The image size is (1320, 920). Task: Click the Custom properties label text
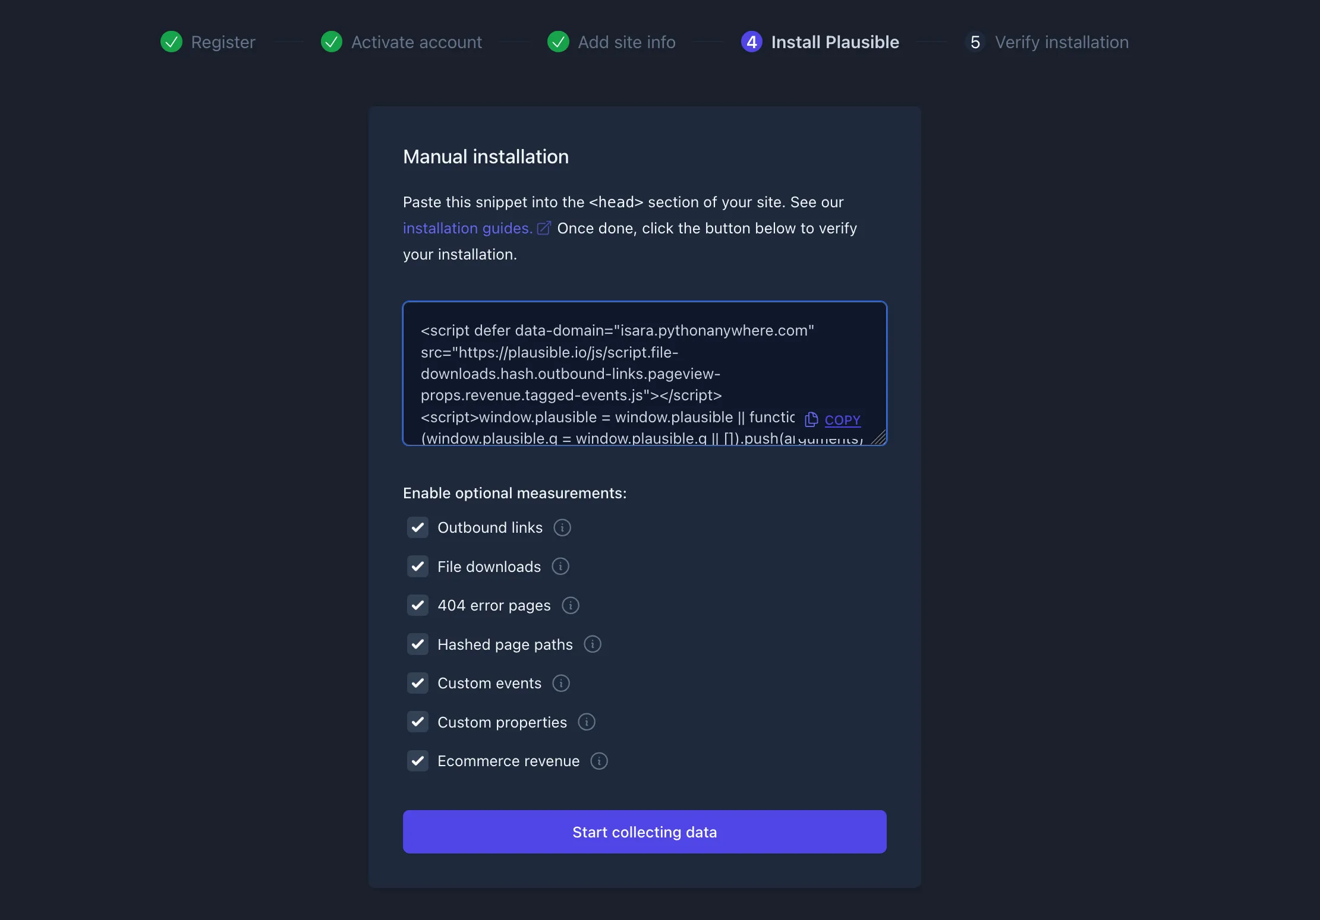(502, 722)
